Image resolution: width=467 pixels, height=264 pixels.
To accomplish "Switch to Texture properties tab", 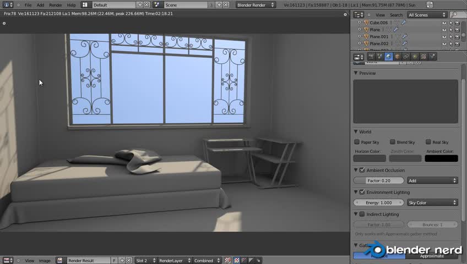I will (x=423, y=57).
